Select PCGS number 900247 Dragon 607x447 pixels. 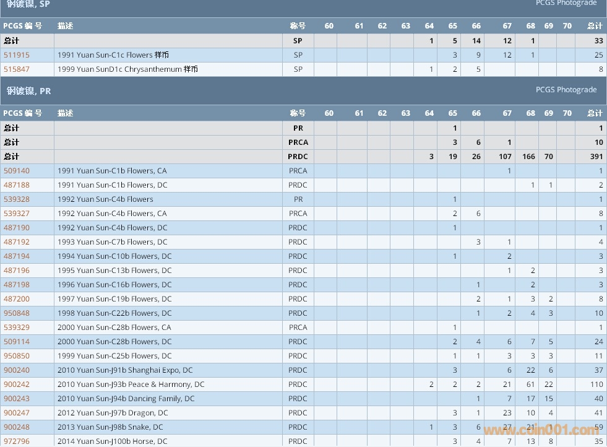[17, 413]
